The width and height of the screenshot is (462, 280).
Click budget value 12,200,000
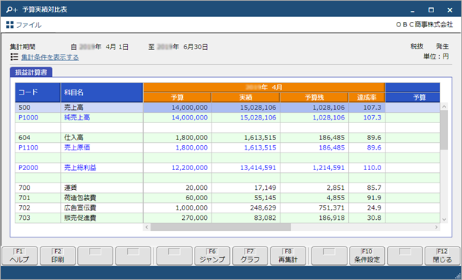pyautogui.click(x=190, y=168)
